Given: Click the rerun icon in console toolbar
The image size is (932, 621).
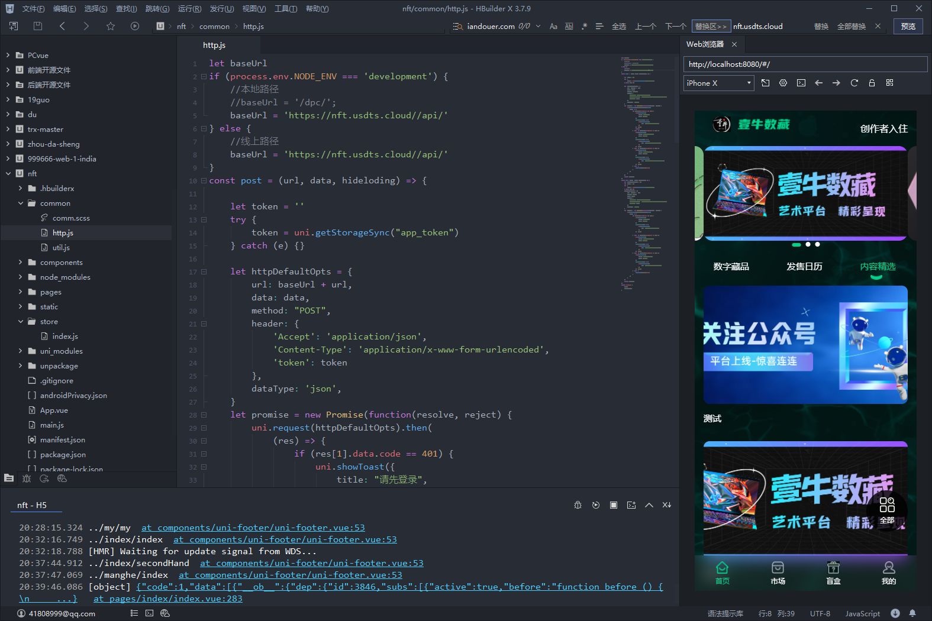Looking at the screenshot, I should pyautogui.click(x=596, y=505).
